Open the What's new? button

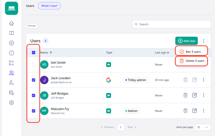[49, 6]
